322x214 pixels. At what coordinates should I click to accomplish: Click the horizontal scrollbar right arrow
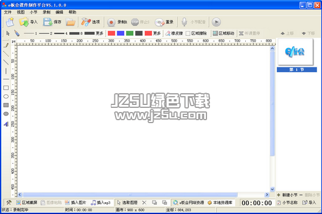coord(267,195)
